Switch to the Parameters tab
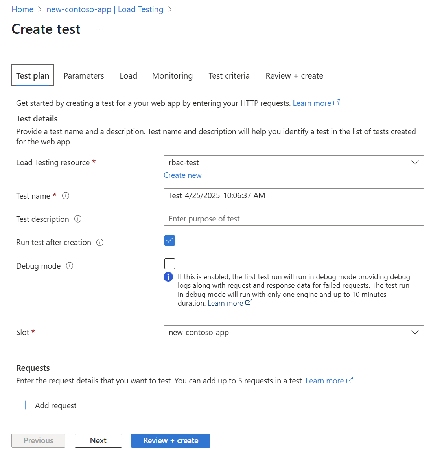The width and height of the screenshot is (431, 451). tap(84, 76)
